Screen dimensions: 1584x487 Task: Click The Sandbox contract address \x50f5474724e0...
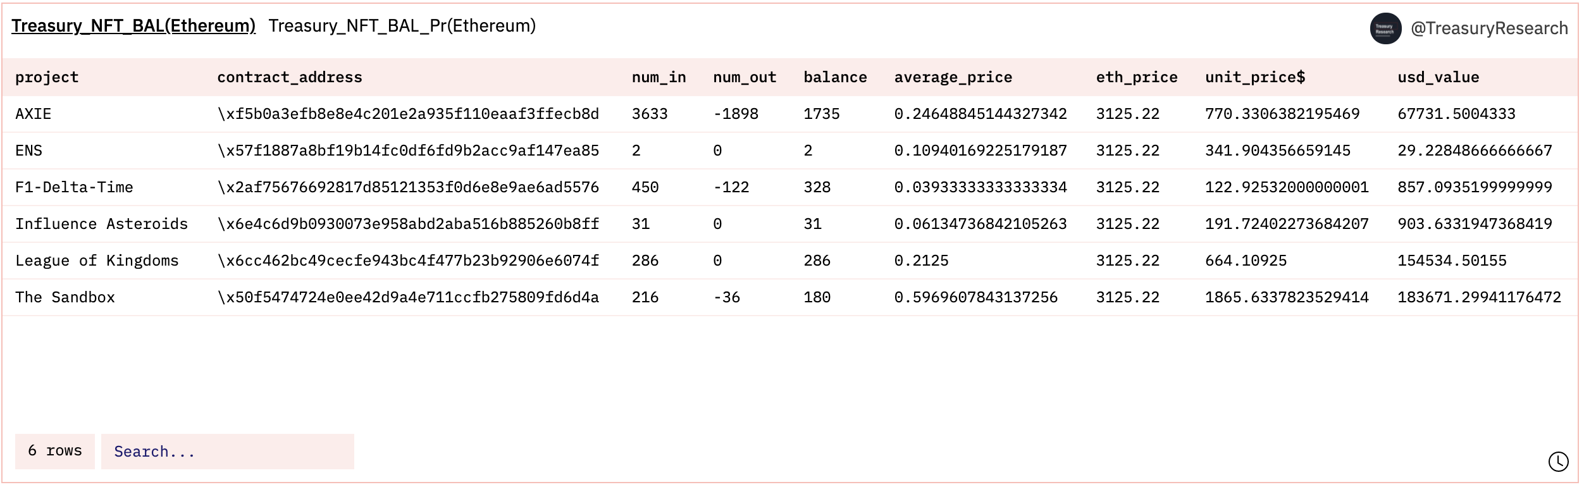[x=408, y=297]
